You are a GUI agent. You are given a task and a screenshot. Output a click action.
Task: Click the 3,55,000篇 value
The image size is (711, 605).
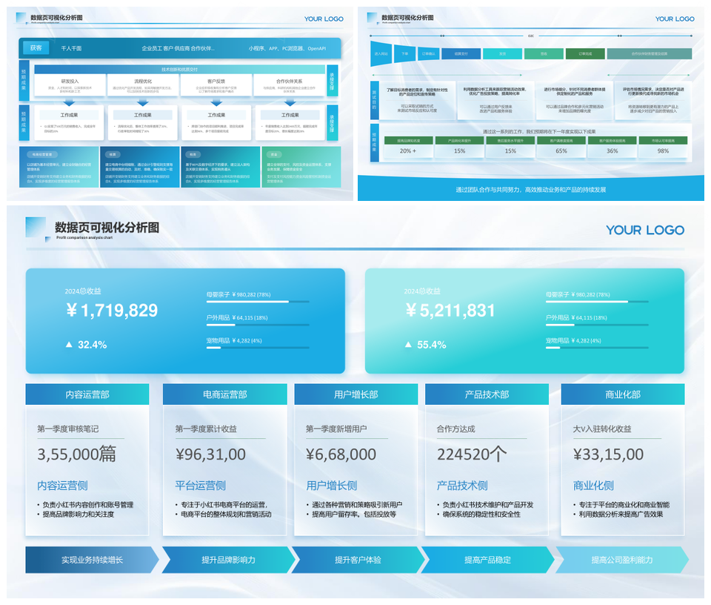click(x=76, y=454)
